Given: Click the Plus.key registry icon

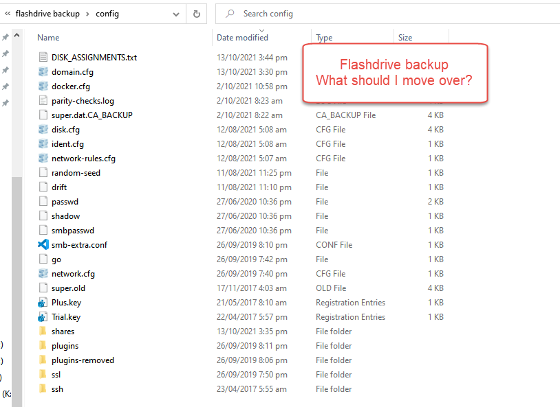Looking at the screenshot, I should point(43,303).
